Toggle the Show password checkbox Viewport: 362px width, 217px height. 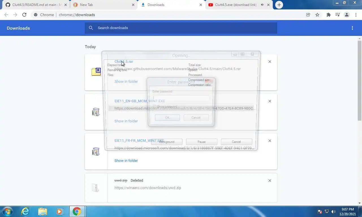[154, 107]
